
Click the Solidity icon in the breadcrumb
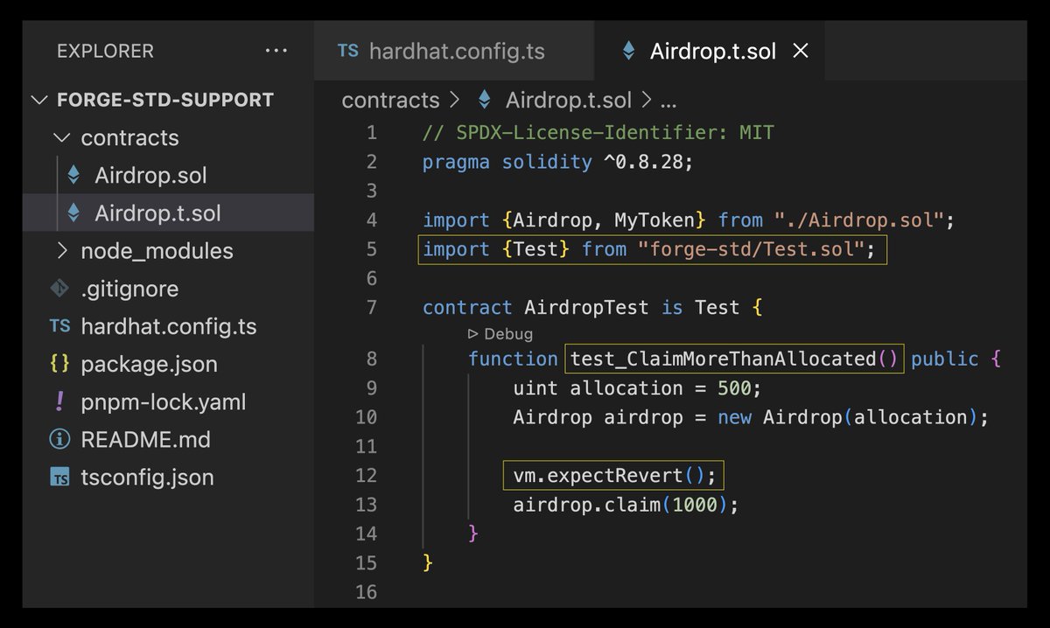coord(484,100)
